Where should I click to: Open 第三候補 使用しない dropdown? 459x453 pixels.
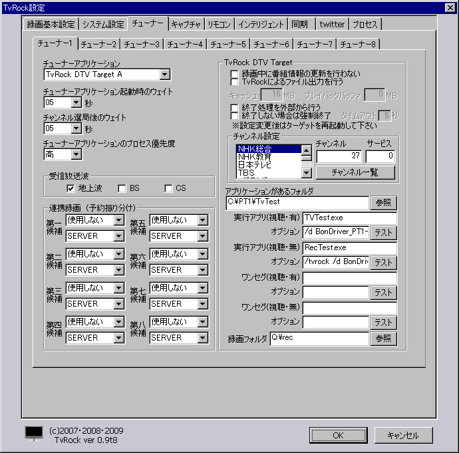(119, 288)
